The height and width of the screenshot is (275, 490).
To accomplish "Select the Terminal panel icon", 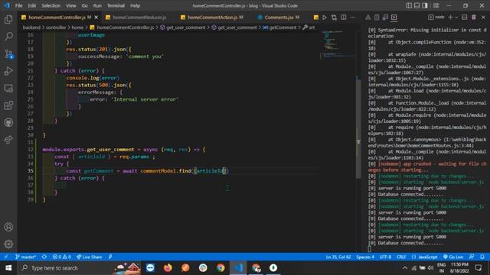I will click(x=394, y=18).
